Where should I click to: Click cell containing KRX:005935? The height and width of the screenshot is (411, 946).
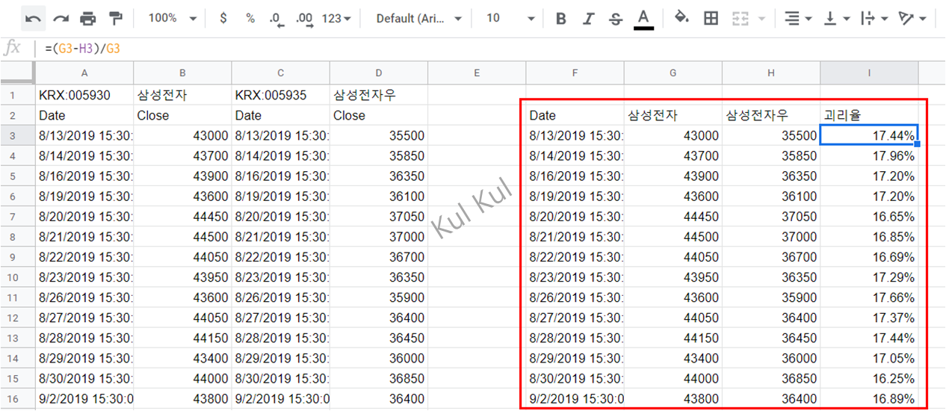281,95
